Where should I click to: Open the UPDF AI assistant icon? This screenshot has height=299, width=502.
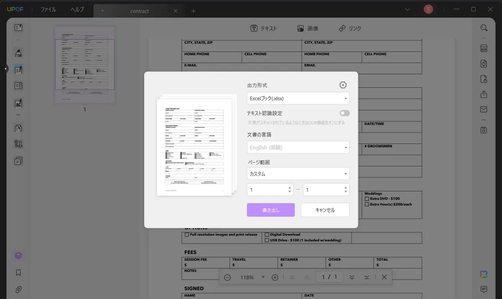[484, 274]
